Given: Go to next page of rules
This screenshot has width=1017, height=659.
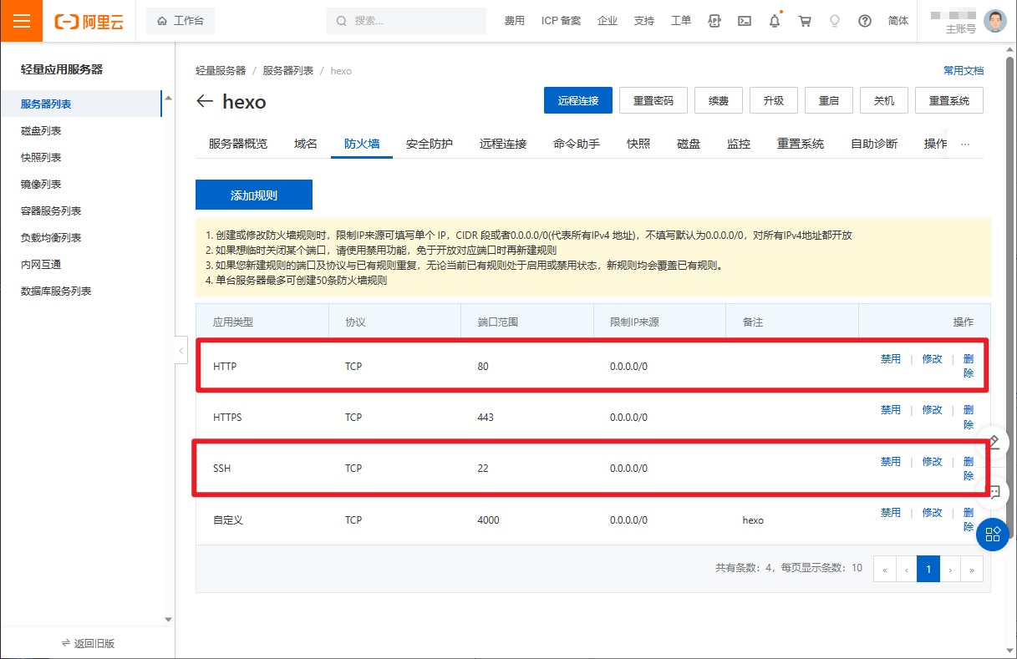Looking at the screenshot, I should 950,570.
